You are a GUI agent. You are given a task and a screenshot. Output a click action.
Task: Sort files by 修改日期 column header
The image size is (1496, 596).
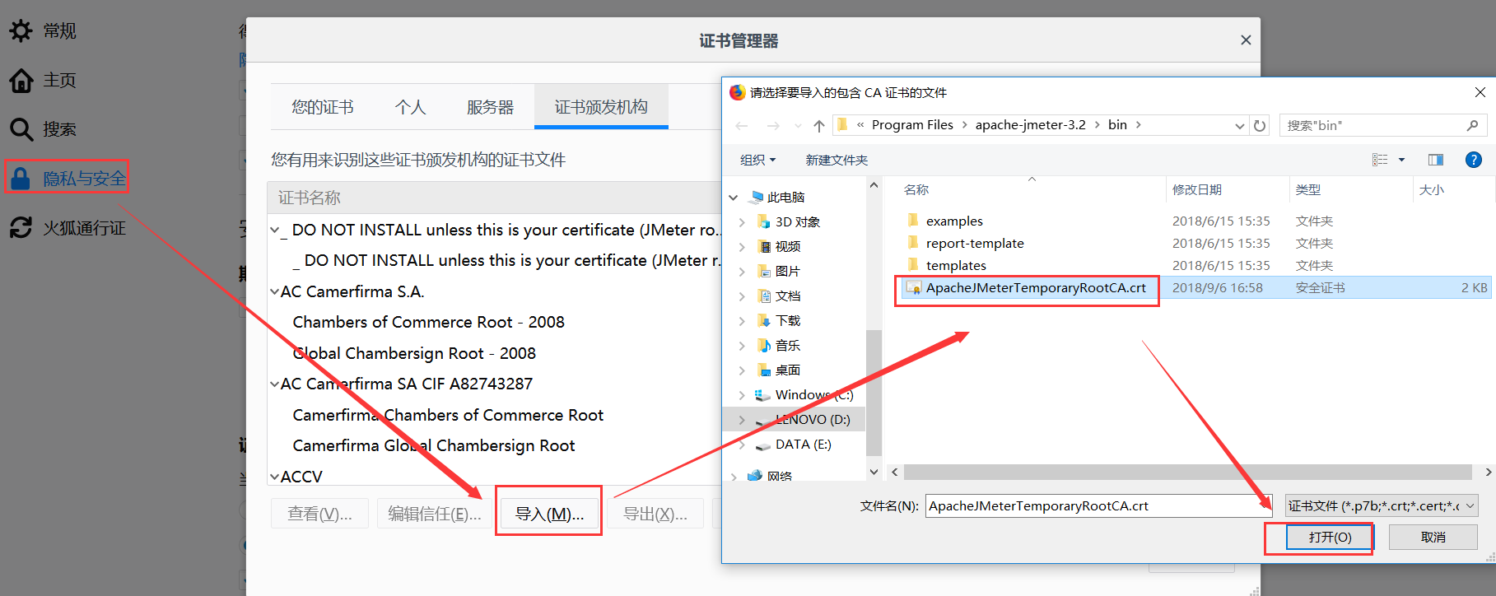click(1197, 190)
